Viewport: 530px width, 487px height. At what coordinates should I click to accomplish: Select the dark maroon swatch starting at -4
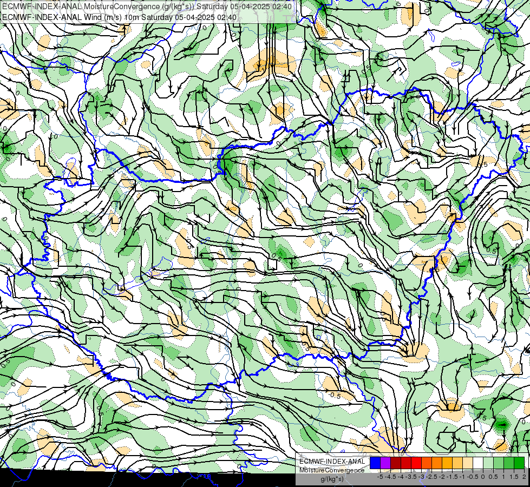(x=396, y=463)
